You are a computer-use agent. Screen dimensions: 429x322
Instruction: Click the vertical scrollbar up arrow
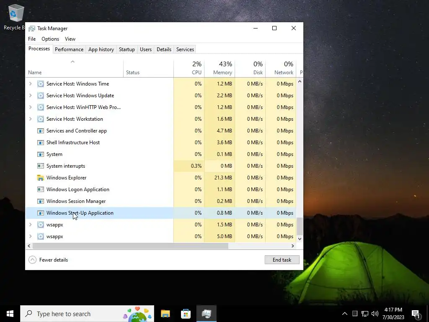pyautogui.click(x=300, y=82)
